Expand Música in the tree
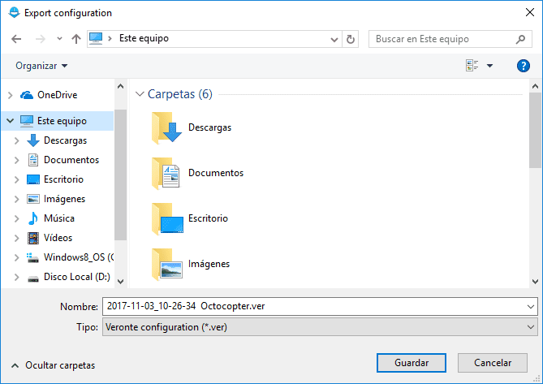Viewport: 543px width, 384px height. (x=16, y=218)
